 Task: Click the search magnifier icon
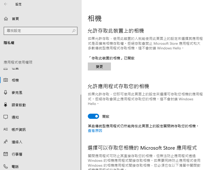[74, 31]
